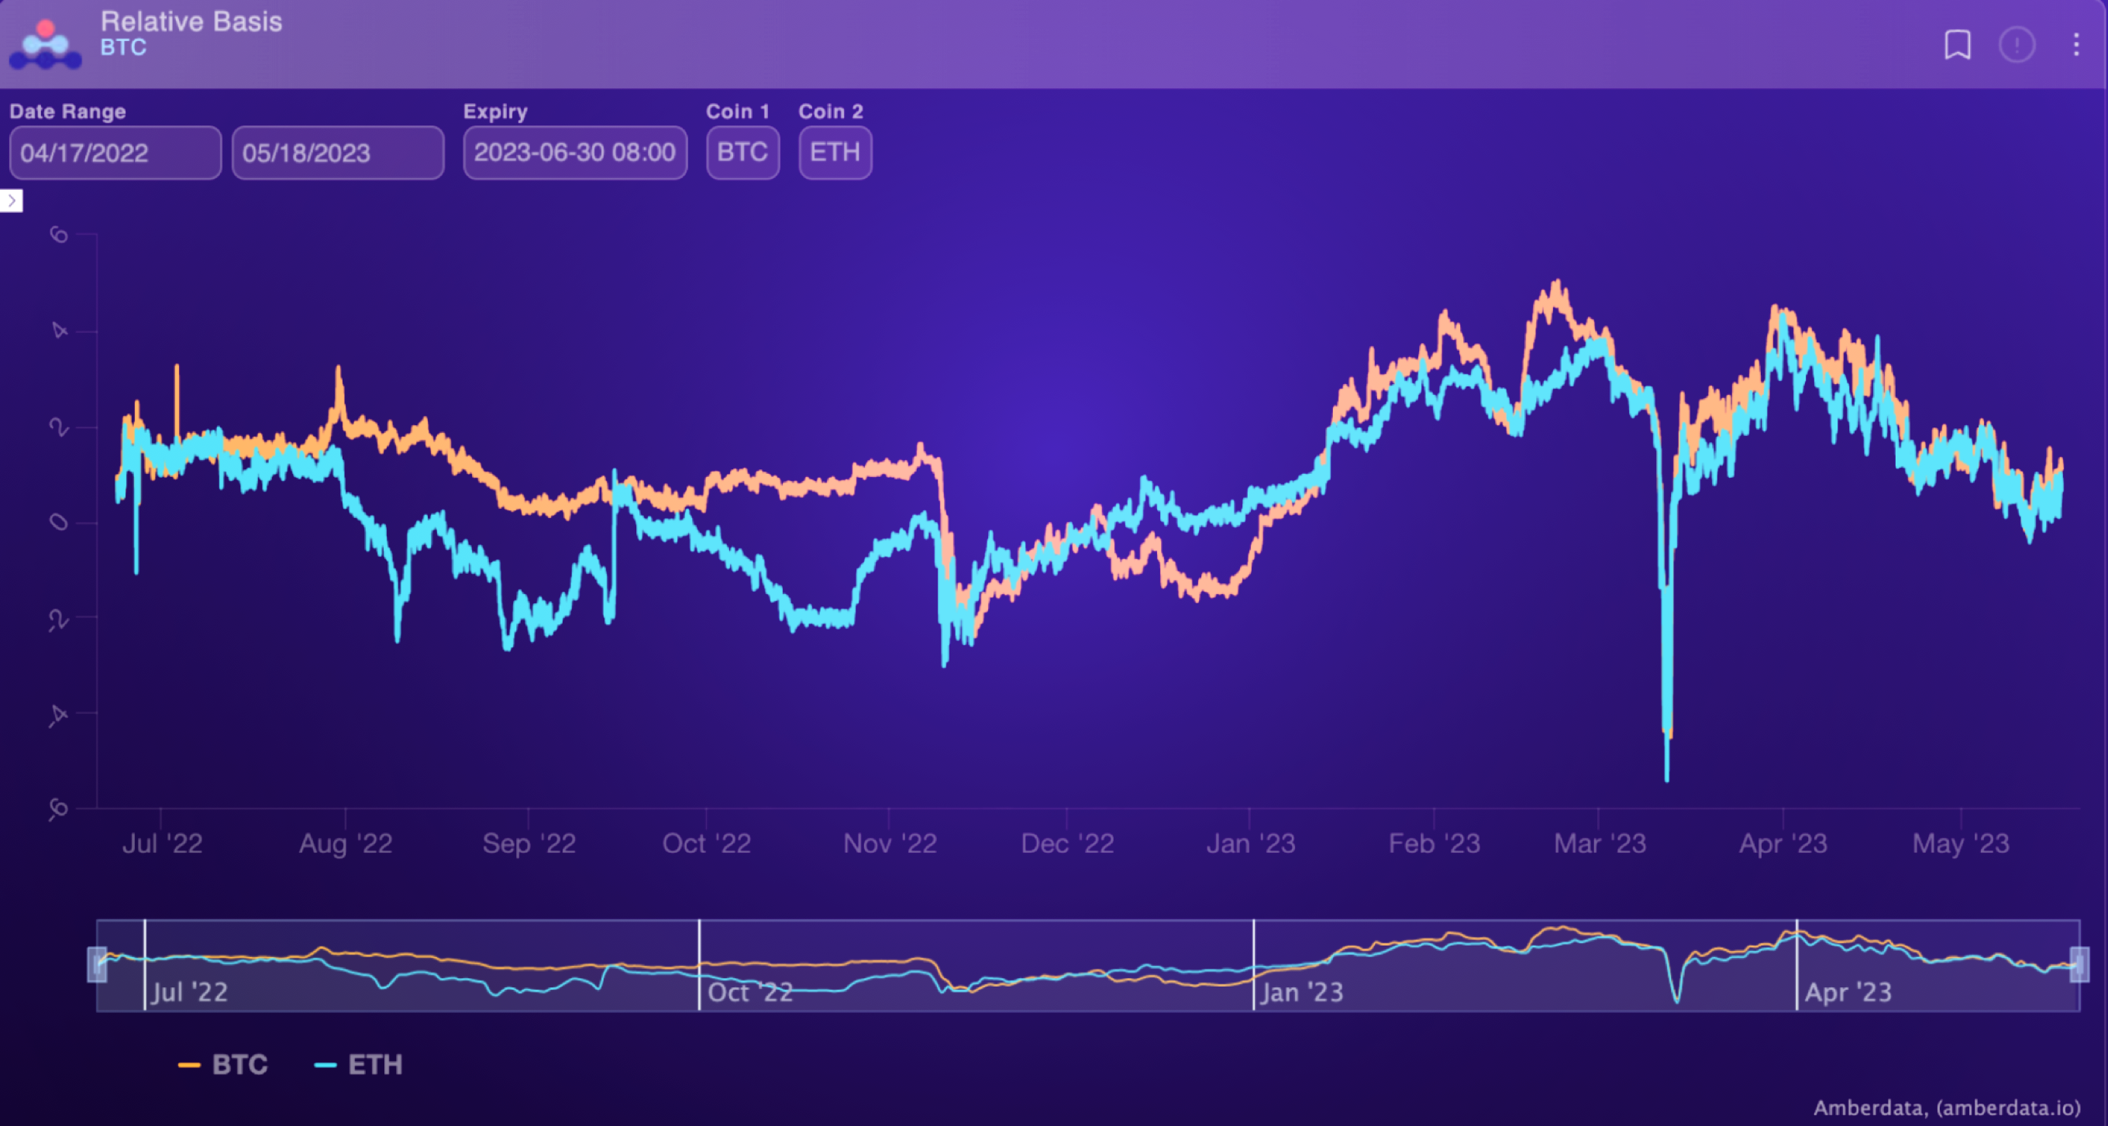Expand the side panel chevron arrow

pyautogui.click(x=12, y=201)
